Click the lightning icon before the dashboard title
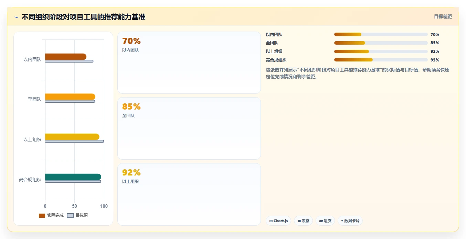The image size is (466, 239). pyautogui.click(x=16, y=17)
